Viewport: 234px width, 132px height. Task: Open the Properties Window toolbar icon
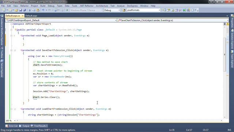coord(168,10)
